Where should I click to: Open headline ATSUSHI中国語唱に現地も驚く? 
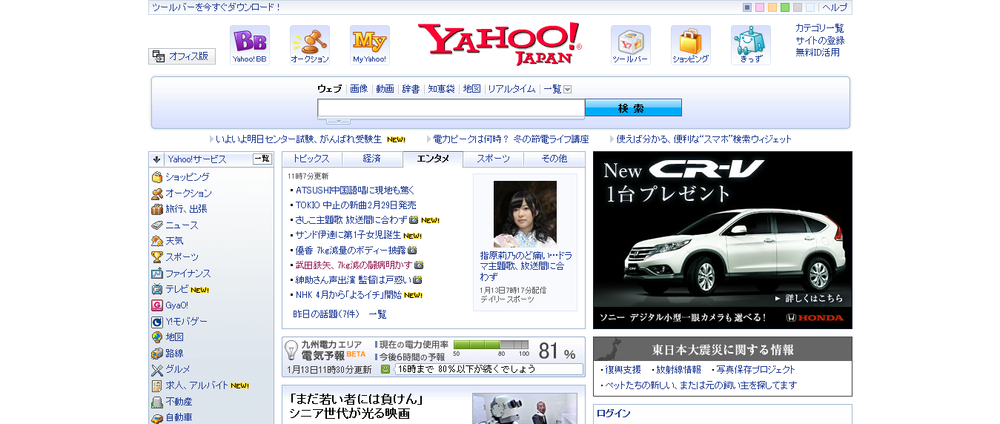(x=355, y=190)
